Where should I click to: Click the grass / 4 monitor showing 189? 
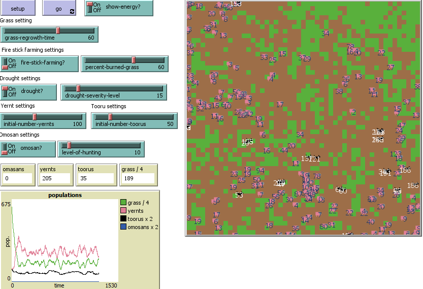click(139, 175)
